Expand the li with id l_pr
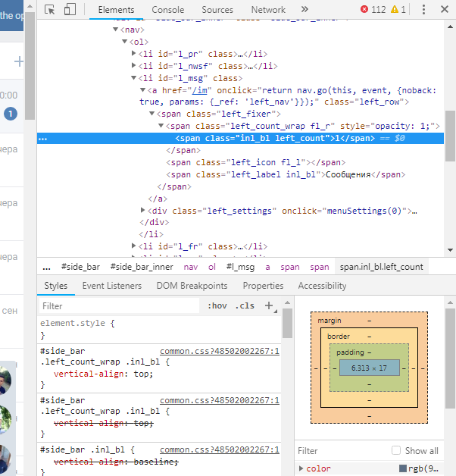 pos(134,54)
